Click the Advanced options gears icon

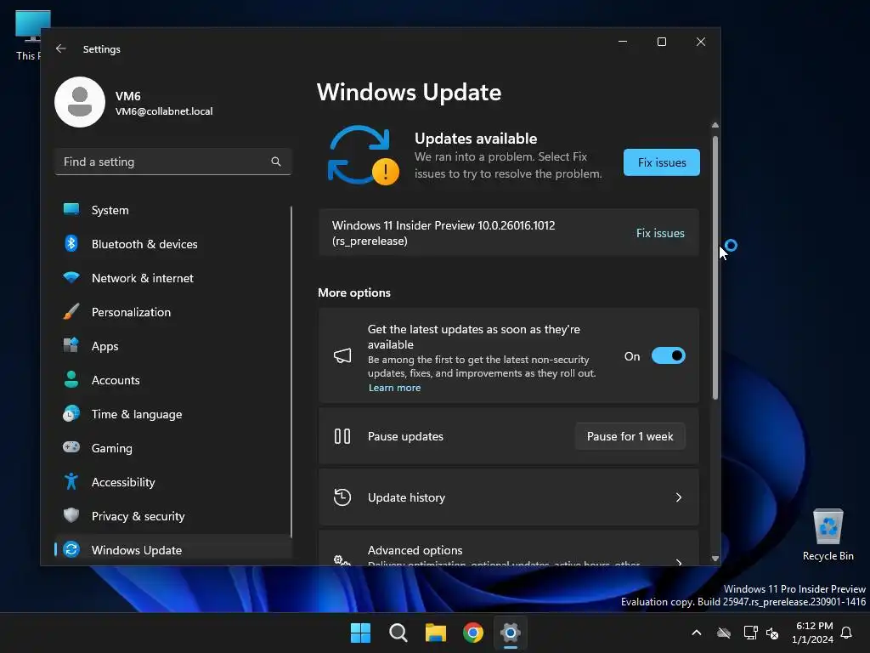coord(342,559)
